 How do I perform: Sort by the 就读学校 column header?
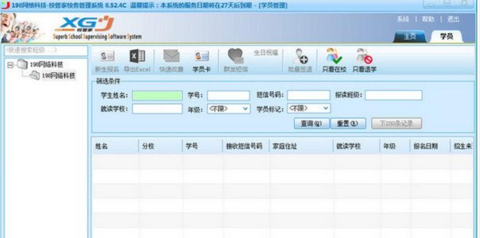pos(357,146)
